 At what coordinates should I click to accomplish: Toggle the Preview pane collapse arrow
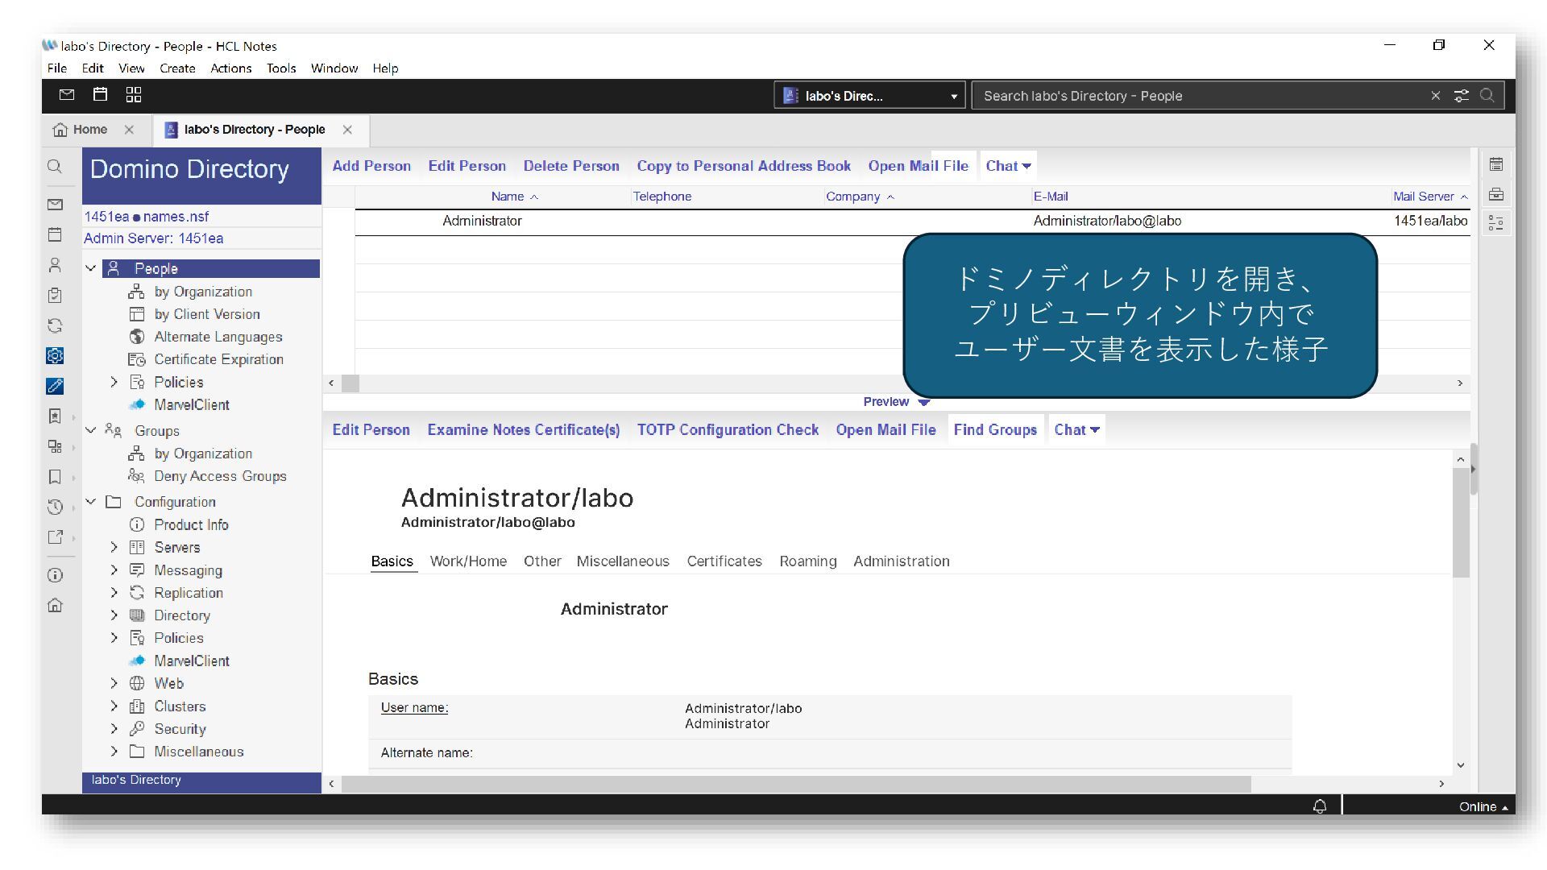click(923, 402)
